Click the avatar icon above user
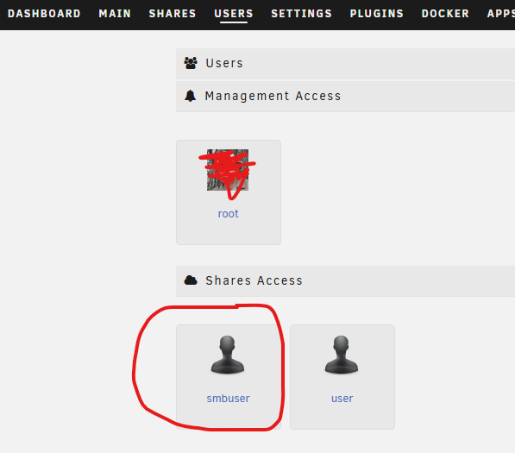The width and height of the screenshot is (515, 453). pos(342,355)
